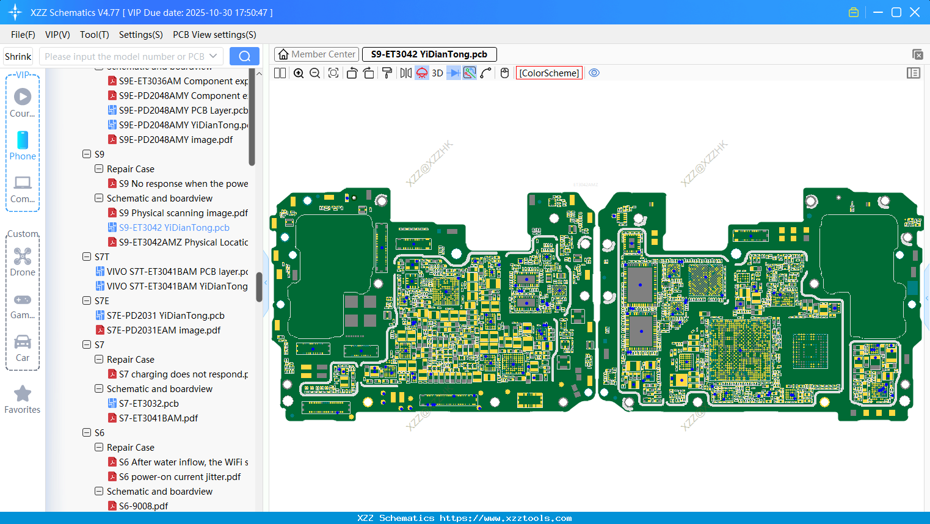Toggle the diode mode button
Screen dimensions: 930x524
click(x=454, y=73)
